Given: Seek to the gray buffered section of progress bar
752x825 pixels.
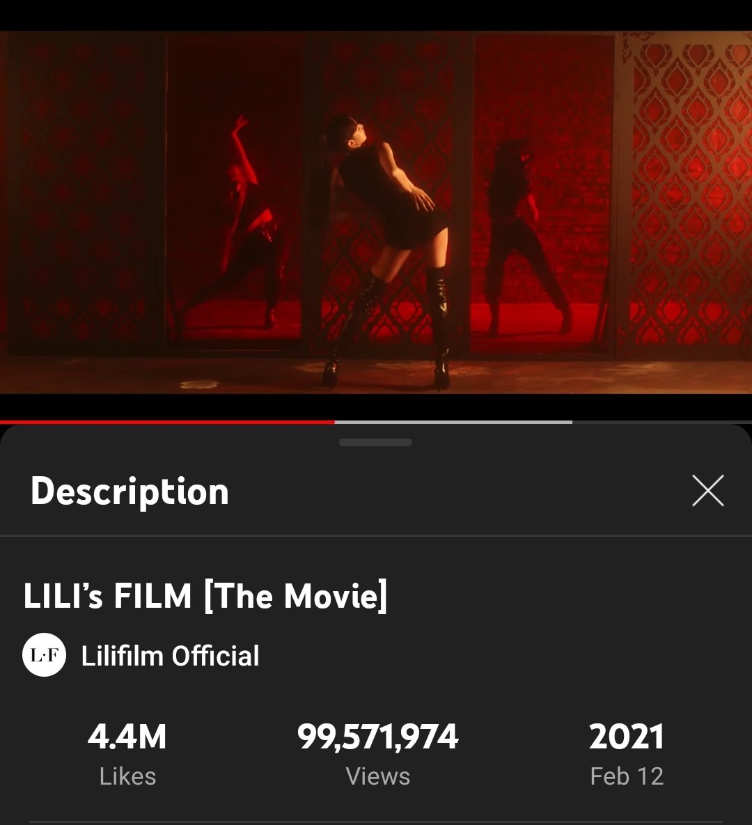Looking at the screenshot, I should tap(453, 422).
